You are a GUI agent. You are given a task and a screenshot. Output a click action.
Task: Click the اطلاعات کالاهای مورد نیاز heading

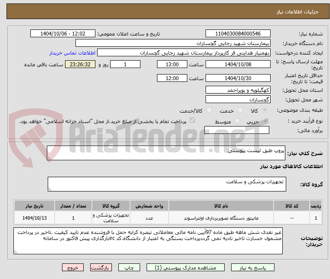(x=291, y=166)
